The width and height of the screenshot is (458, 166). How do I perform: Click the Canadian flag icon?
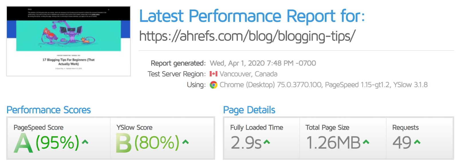214,74
